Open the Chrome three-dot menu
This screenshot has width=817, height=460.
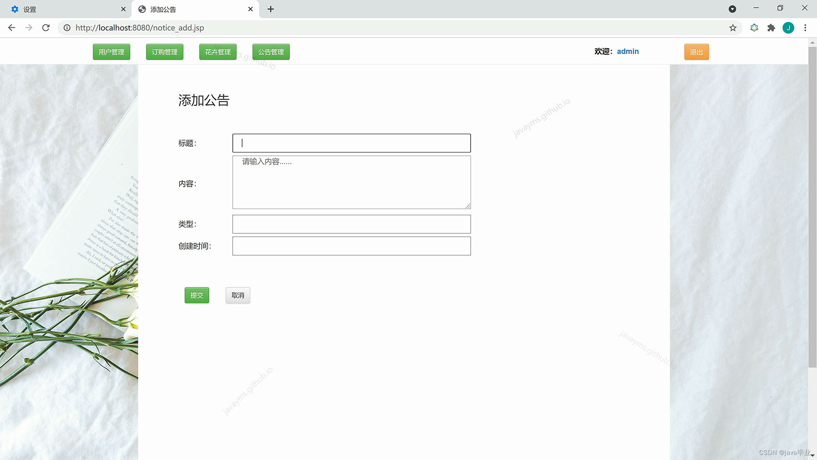click(x=805, y=28)
